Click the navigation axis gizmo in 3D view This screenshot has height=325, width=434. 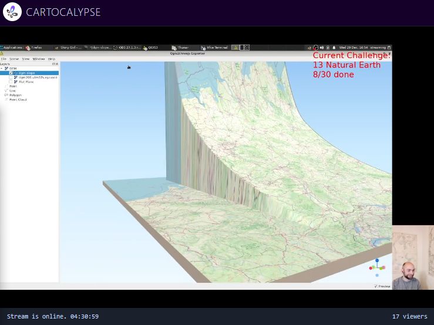coord(377,268)
